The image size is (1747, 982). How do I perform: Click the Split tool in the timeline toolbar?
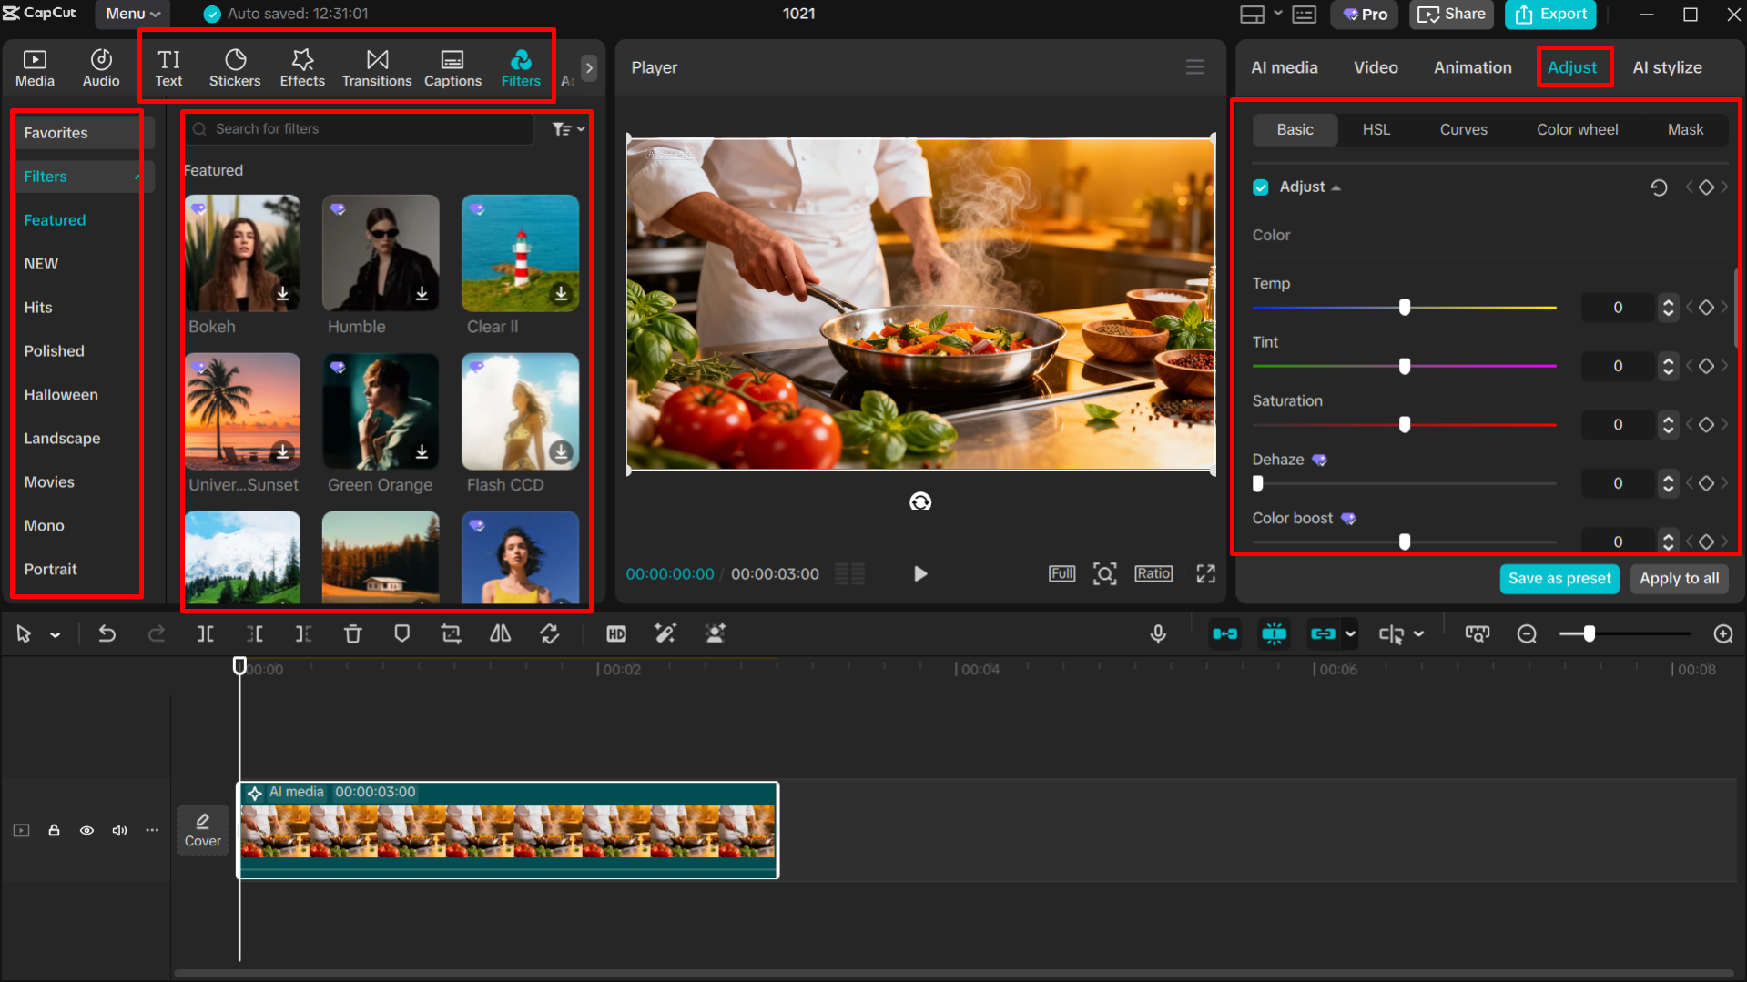206,633
